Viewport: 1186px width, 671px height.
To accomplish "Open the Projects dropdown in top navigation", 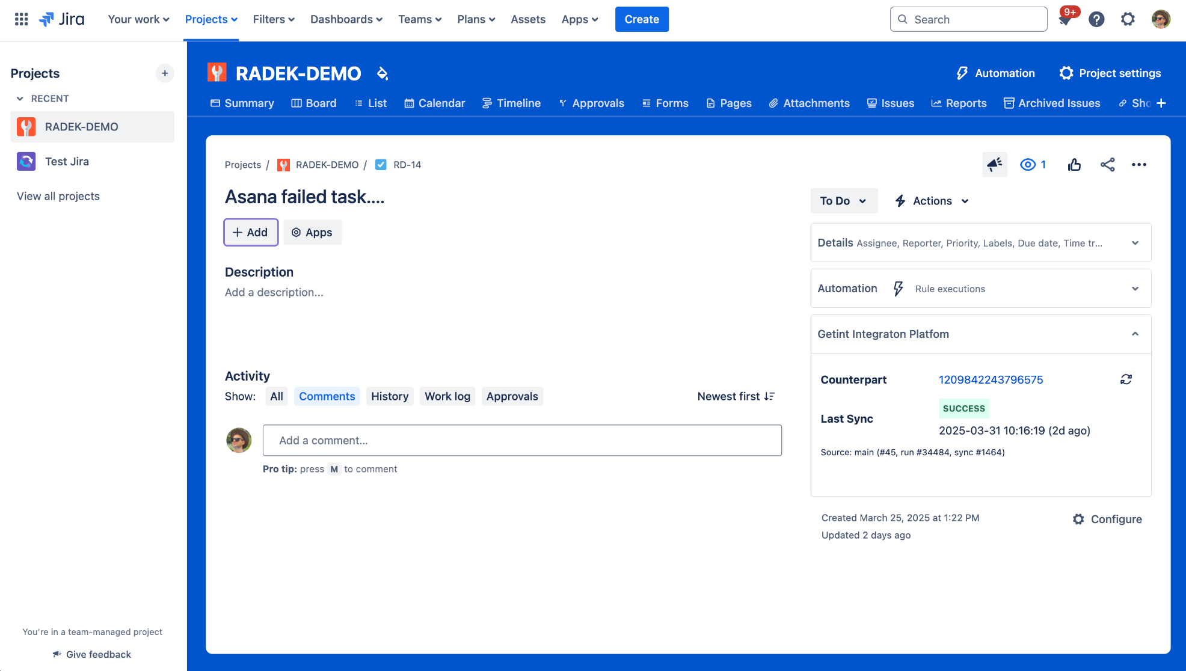I will point(211,19).
